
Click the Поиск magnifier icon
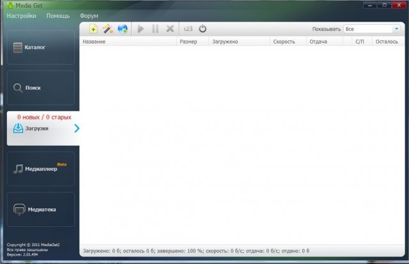click(18, 88)
